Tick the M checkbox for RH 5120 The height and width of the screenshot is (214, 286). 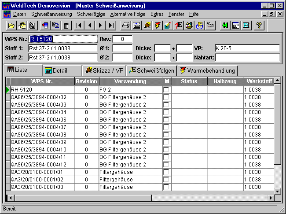(166, 90)
